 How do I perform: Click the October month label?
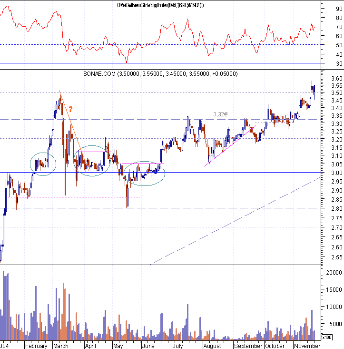click(x=275, y=346)
